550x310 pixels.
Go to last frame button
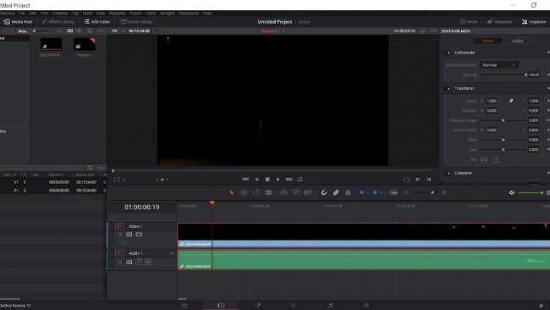(289, 180)
